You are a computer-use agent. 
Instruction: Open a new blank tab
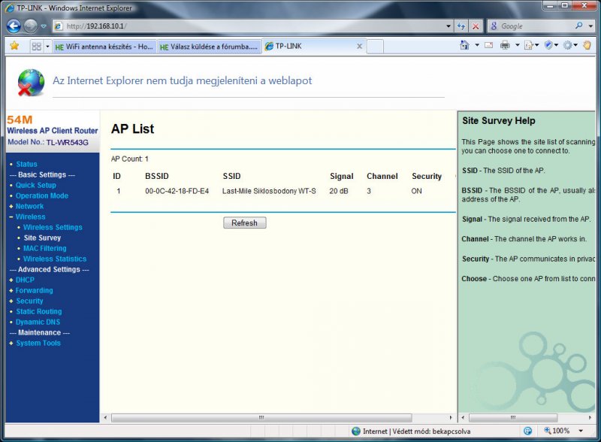[375, 47]
